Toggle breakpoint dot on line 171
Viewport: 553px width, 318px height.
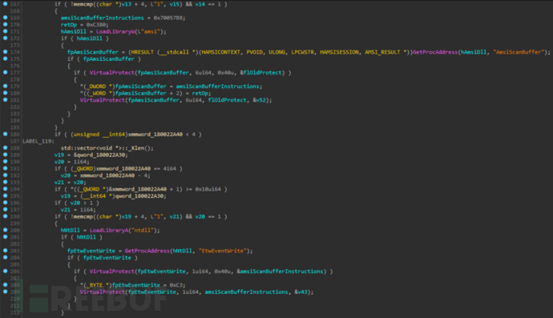point(6,31)
